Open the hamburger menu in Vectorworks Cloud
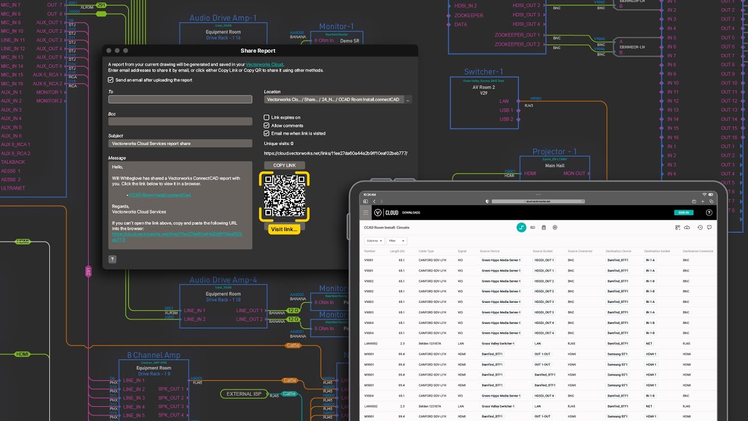Screen dimensions: 748x421 (366, 213)
